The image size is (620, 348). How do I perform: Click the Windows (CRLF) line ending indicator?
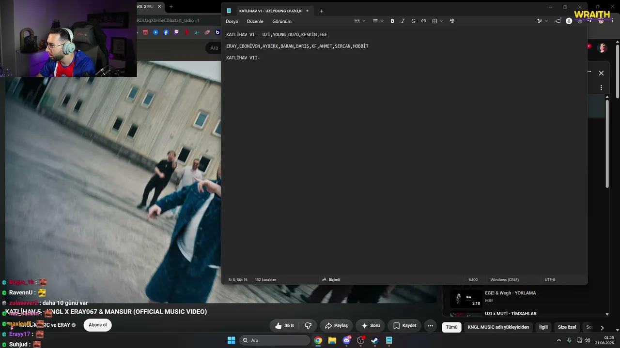point(504,280)
